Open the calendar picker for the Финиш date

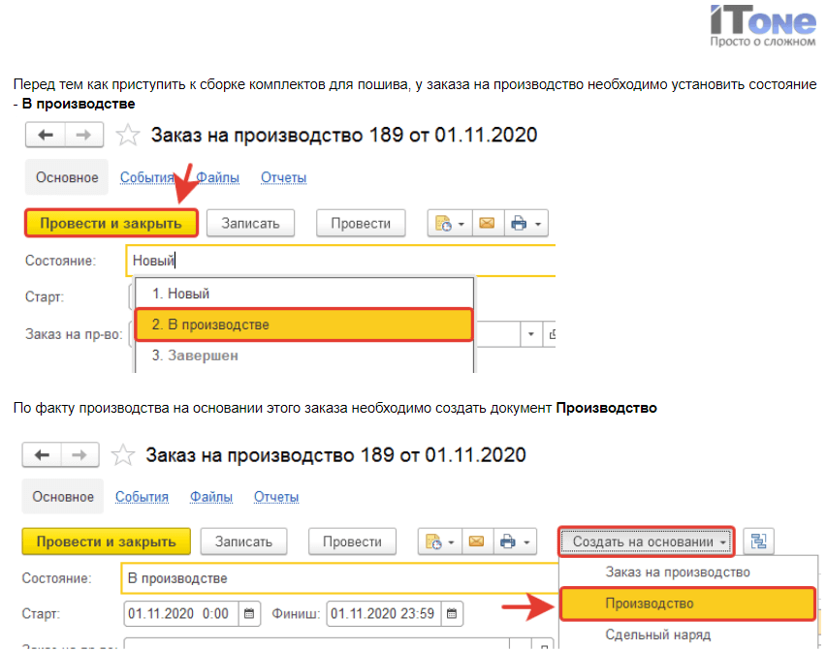tap(453, 613)
